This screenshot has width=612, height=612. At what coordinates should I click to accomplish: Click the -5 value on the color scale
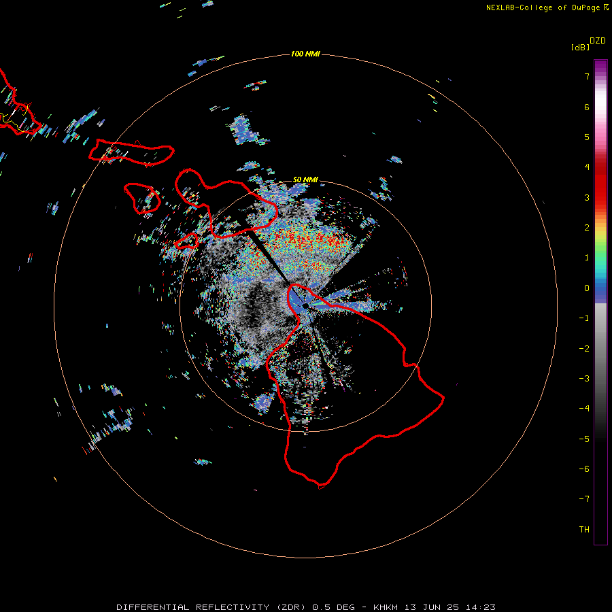click(x=584, y=439)
